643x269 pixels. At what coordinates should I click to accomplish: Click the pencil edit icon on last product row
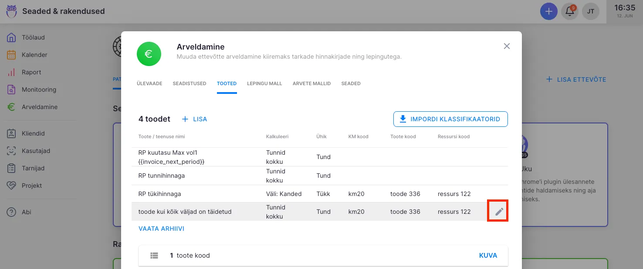pyautogui.click(x=499, y=212)
